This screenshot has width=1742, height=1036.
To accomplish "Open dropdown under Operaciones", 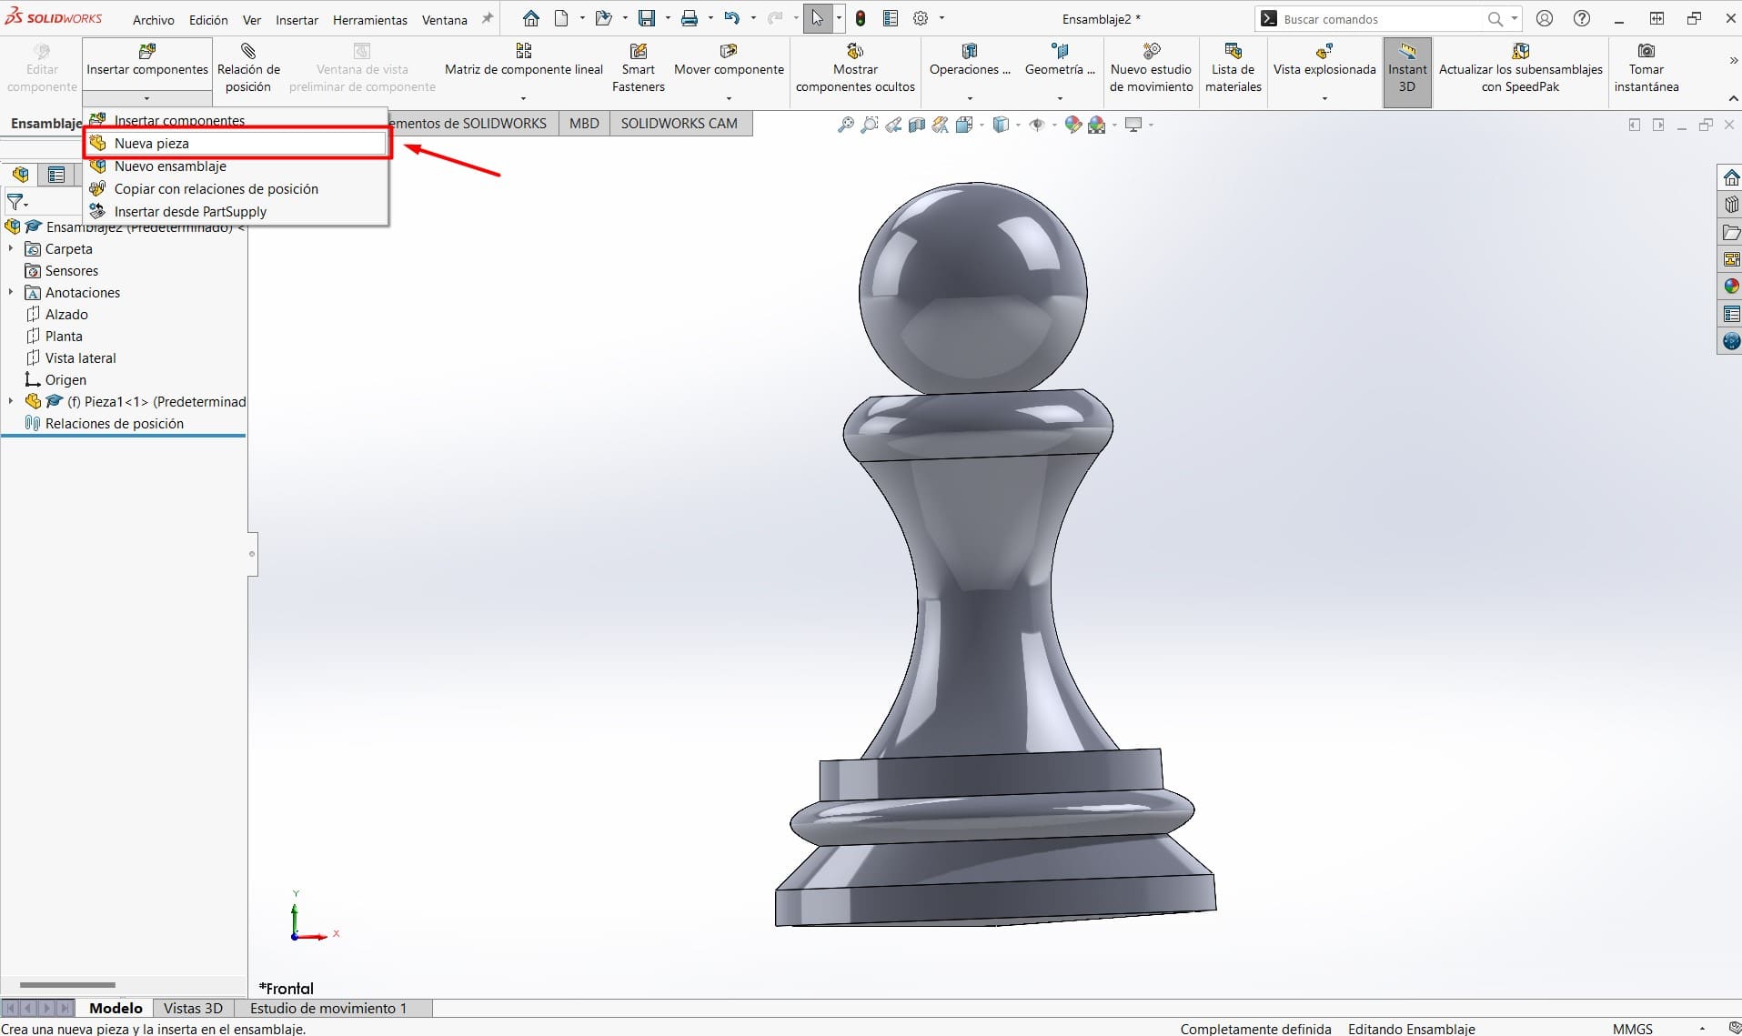I will click(970, 98).
